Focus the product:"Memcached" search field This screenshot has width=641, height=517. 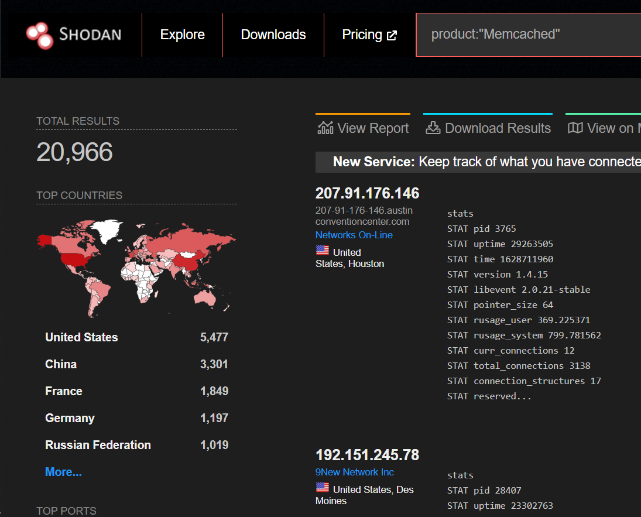point(528,35)
